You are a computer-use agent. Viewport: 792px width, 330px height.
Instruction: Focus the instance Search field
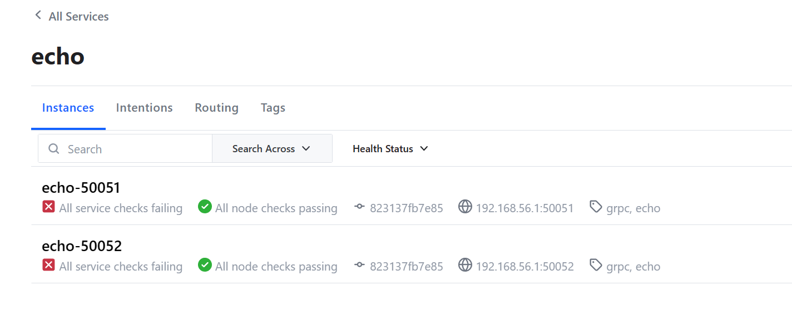pos(133,149)
